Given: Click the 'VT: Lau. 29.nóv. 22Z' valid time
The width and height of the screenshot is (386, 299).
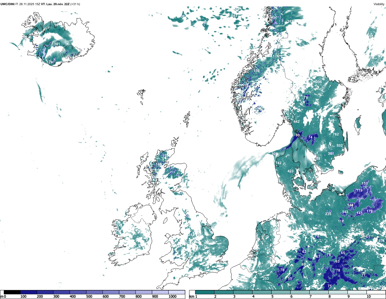Looking at the screenshot, I should click(55, 4).
